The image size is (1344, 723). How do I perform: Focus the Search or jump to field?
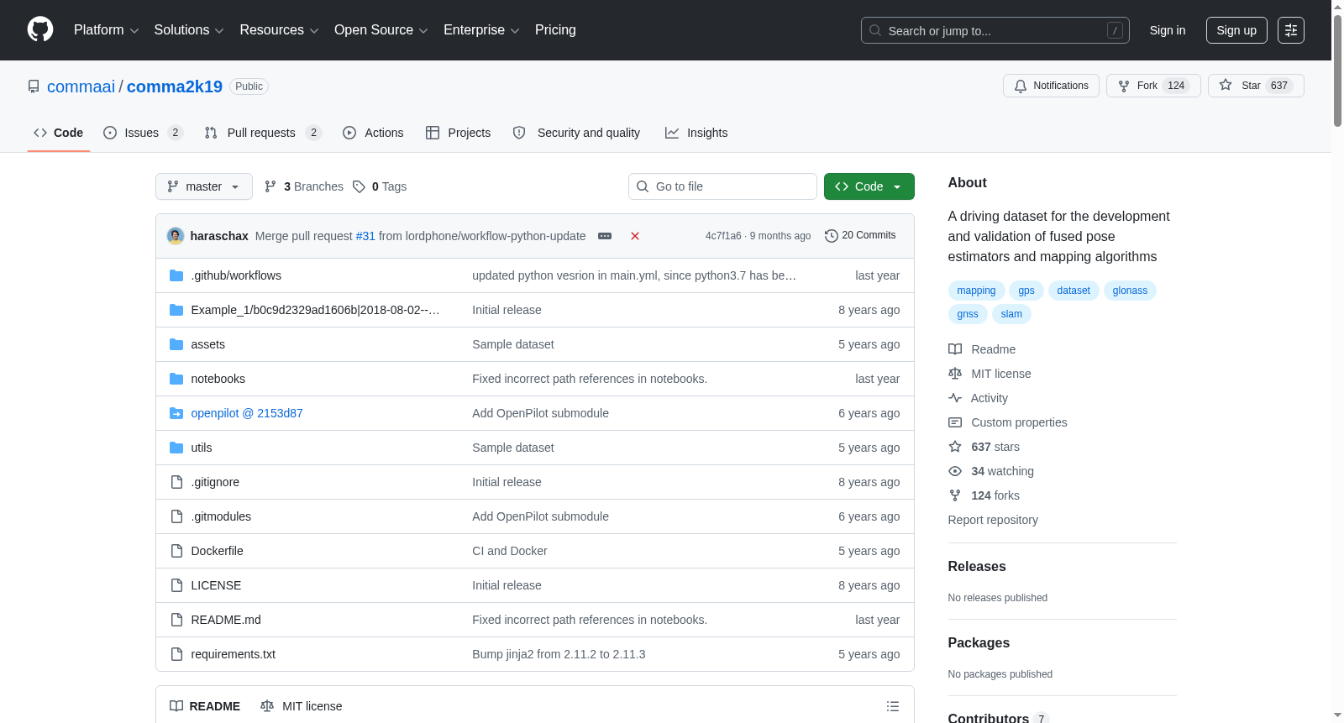[x=995, y=30]
